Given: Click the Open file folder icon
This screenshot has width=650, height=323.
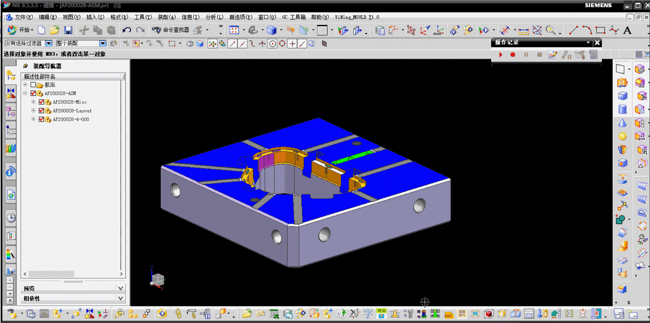Looking at the screenshot, I should [54, 30].
